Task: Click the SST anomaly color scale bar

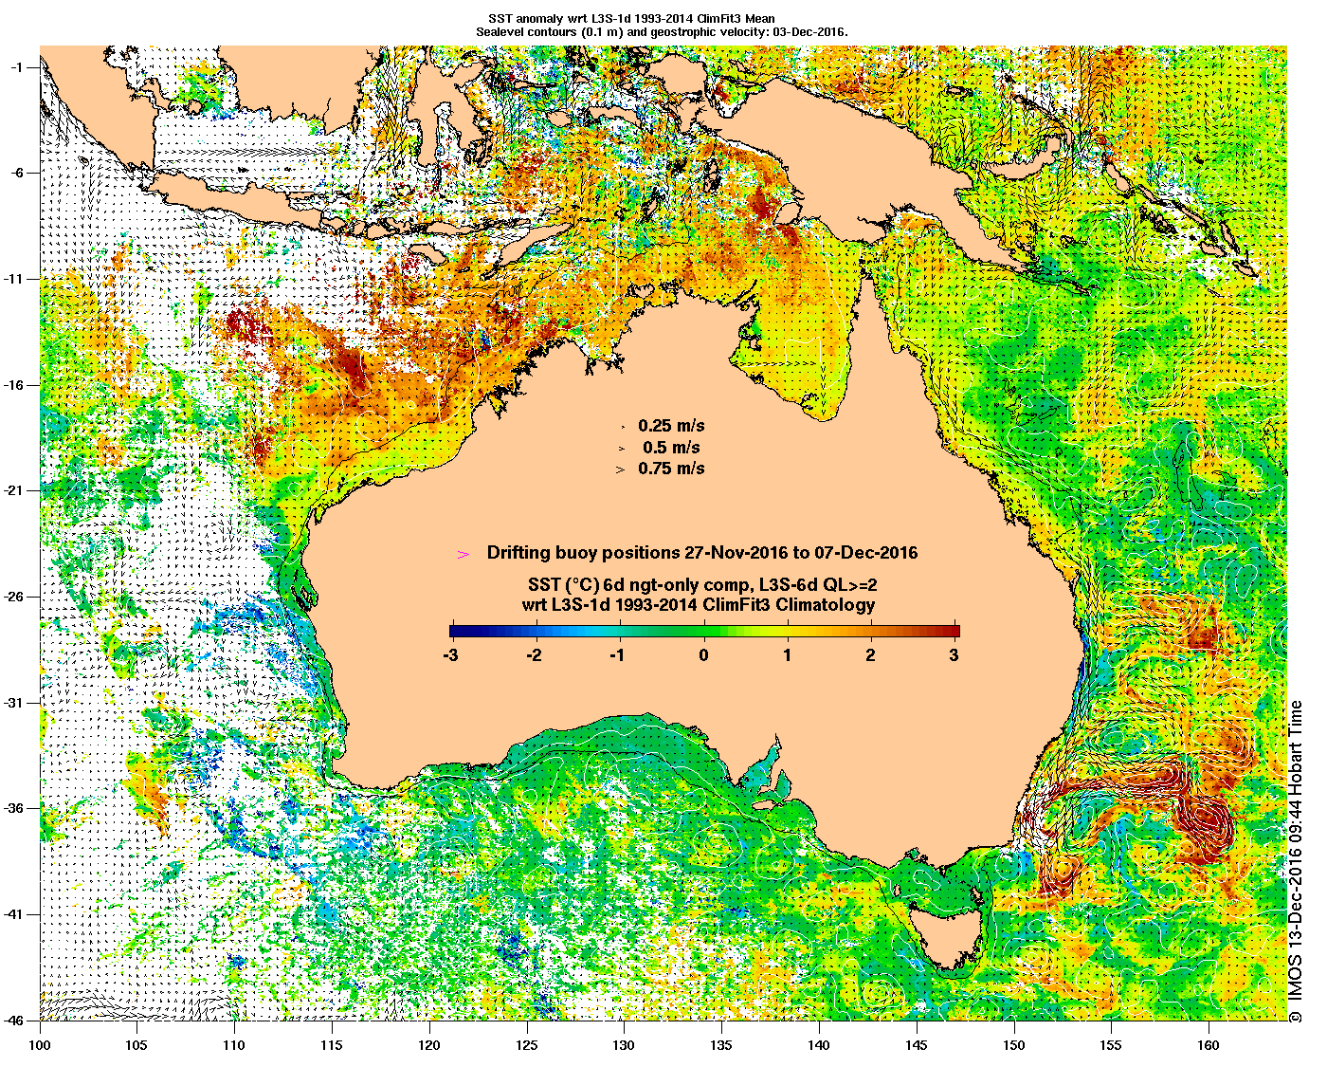Action: click(x=704, y=631)
